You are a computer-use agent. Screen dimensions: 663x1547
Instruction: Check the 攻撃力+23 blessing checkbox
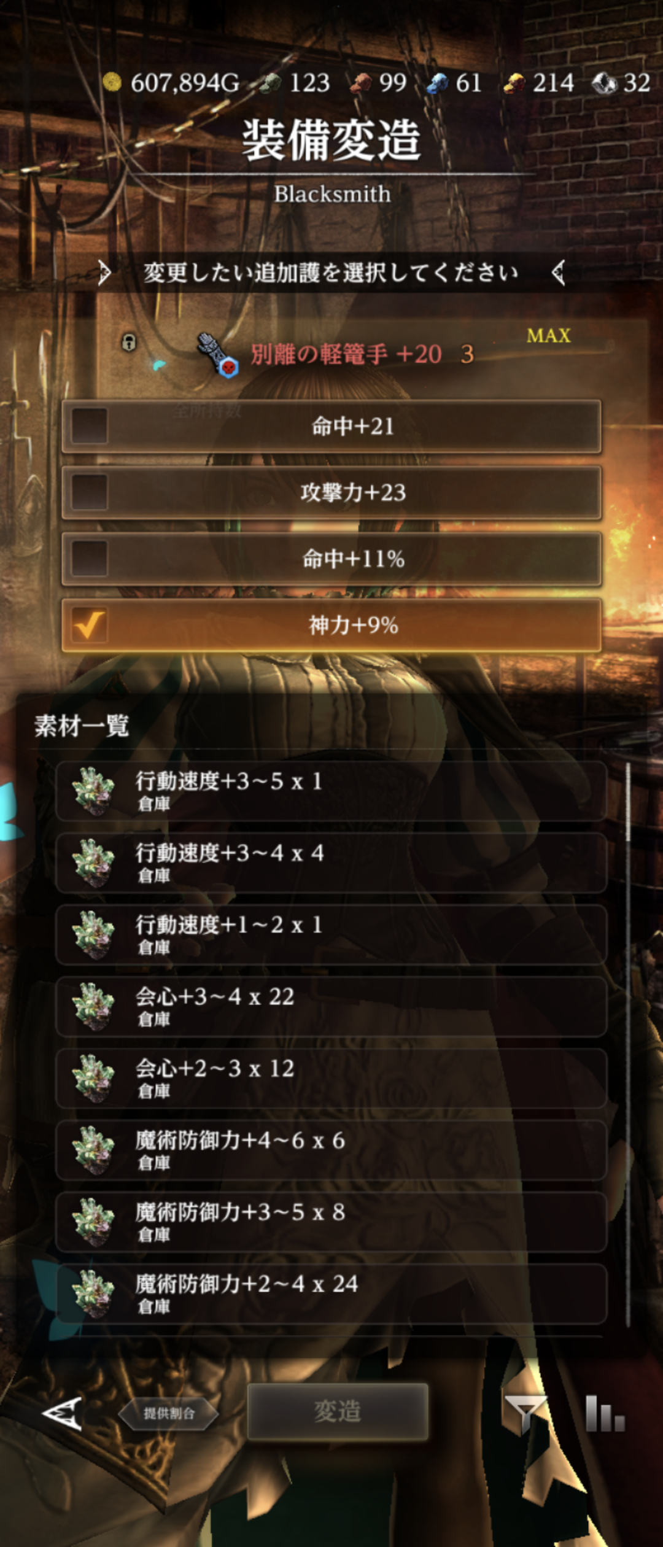coord(90,492)
